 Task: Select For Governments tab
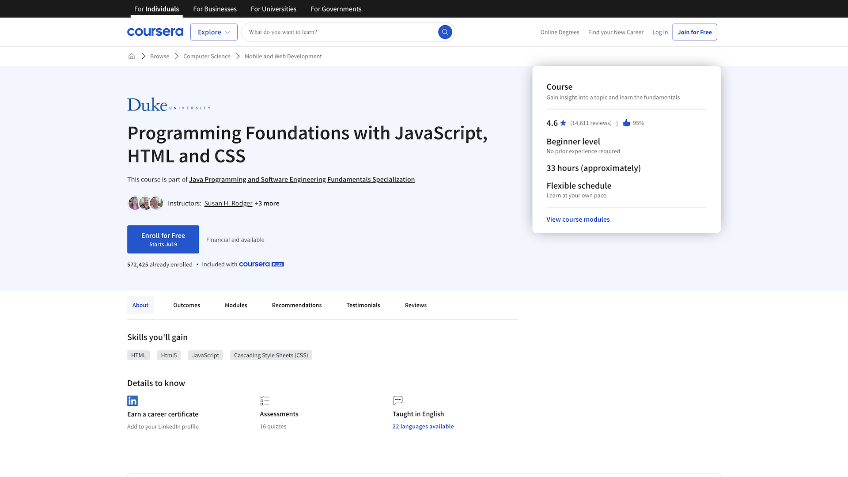pos(336,9)
